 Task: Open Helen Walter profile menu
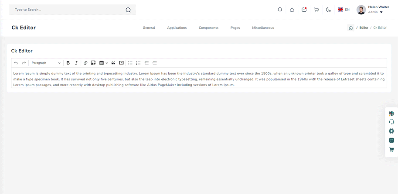point(373,10)
